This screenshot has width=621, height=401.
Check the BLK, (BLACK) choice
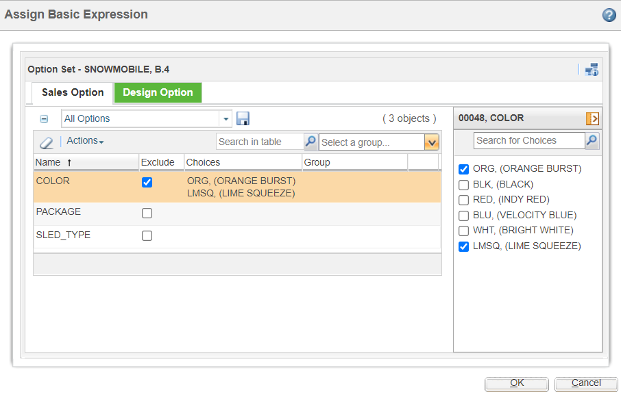[463, 184]
